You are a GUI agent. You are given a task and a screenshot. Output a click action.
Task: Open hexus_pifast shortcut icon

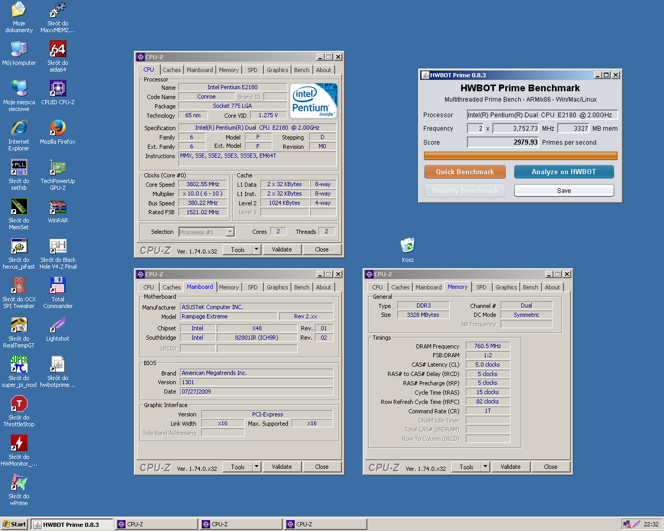pyautogui.click(x=19, y=246)
